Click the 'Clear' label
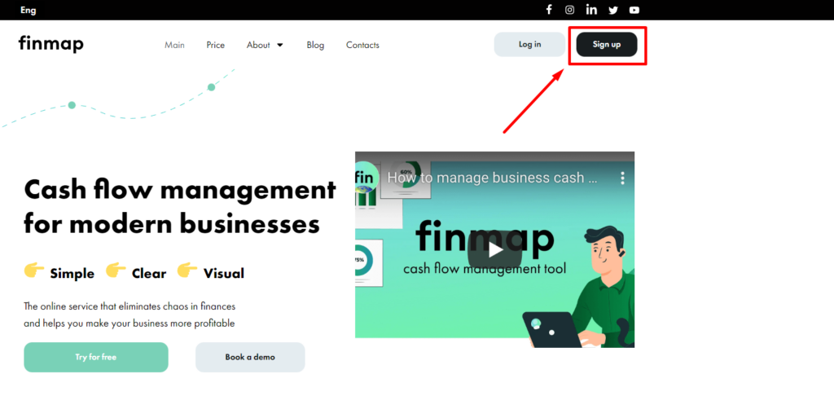The width and height of the screenshot is (834, 405). coord(149,274)
